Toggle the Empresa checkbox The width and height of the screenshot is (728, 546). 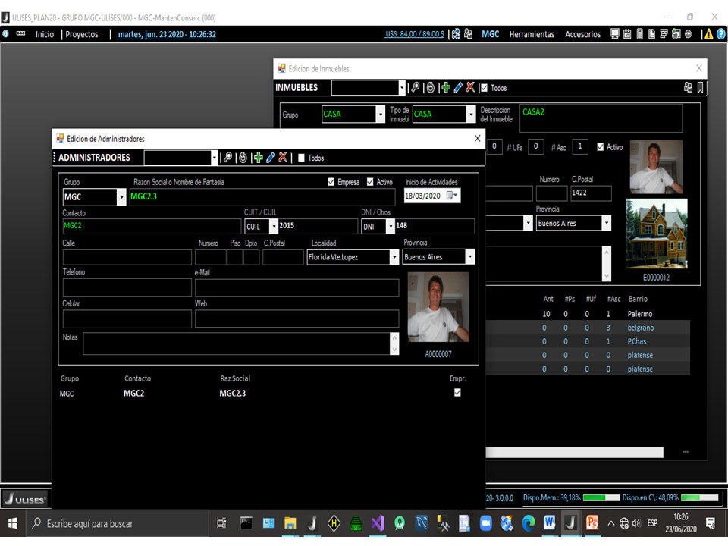coord(331,182)
